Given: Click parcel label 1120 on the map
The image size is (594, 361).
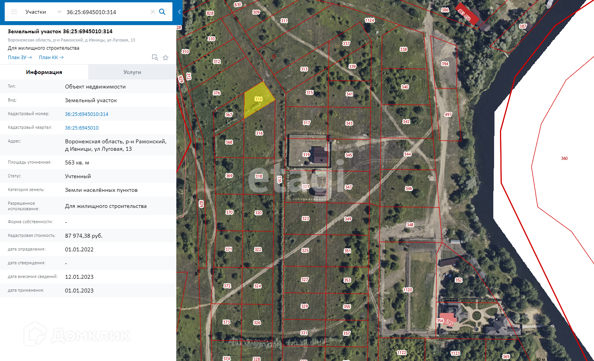Looking at the screenshot, I should pos(407,290).
